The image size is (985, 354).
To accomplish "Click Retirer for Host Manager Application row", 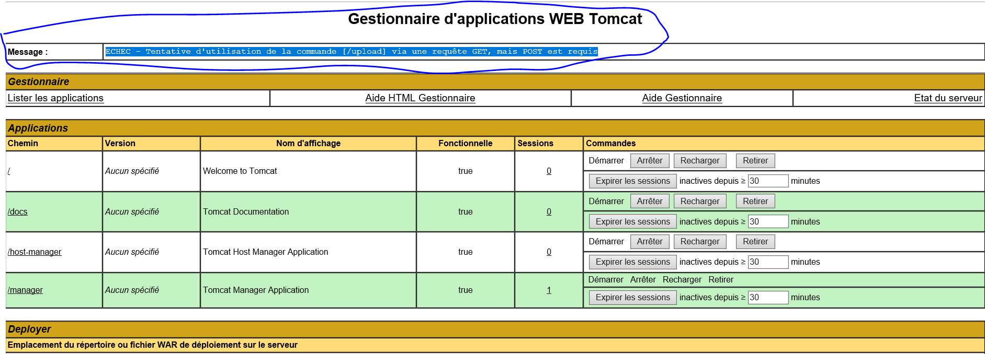I will 755,242.
